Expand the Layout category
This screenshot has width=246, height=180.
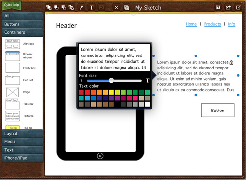pos(23,134)
